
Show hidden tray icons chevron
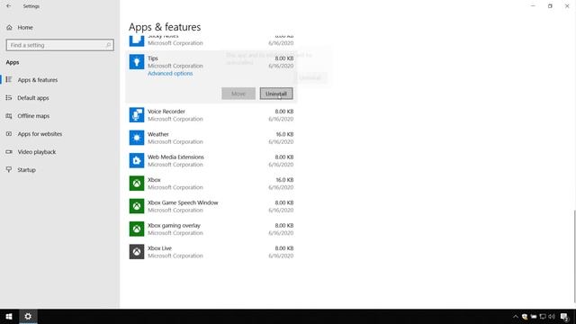[x=516, y=316]
